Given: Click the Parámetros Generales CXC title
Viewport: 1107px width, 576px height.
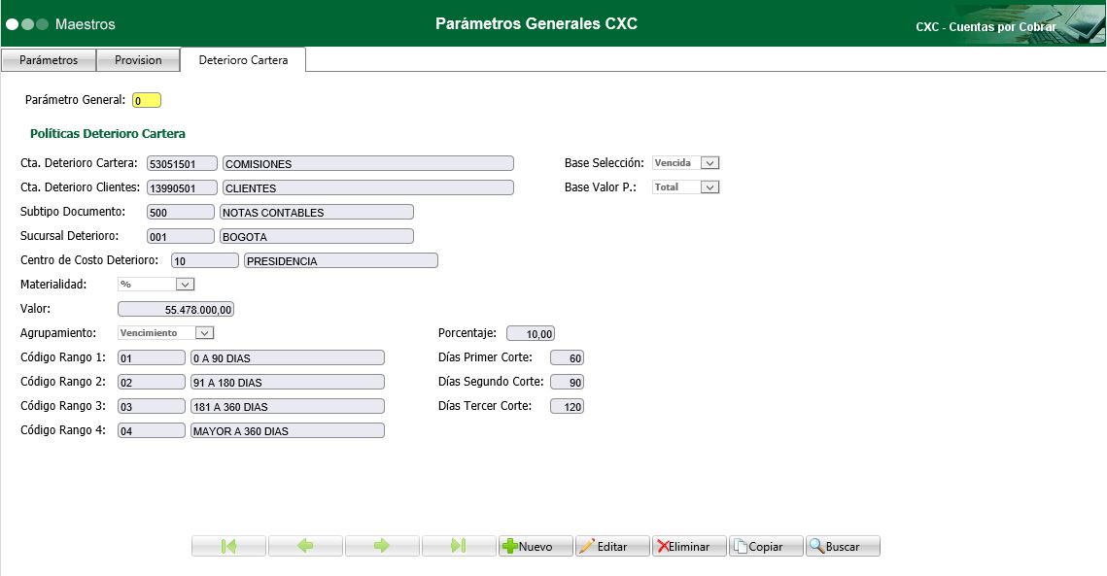Looking at the screenshot, I should pyautogui.click(x=536, y=23).
